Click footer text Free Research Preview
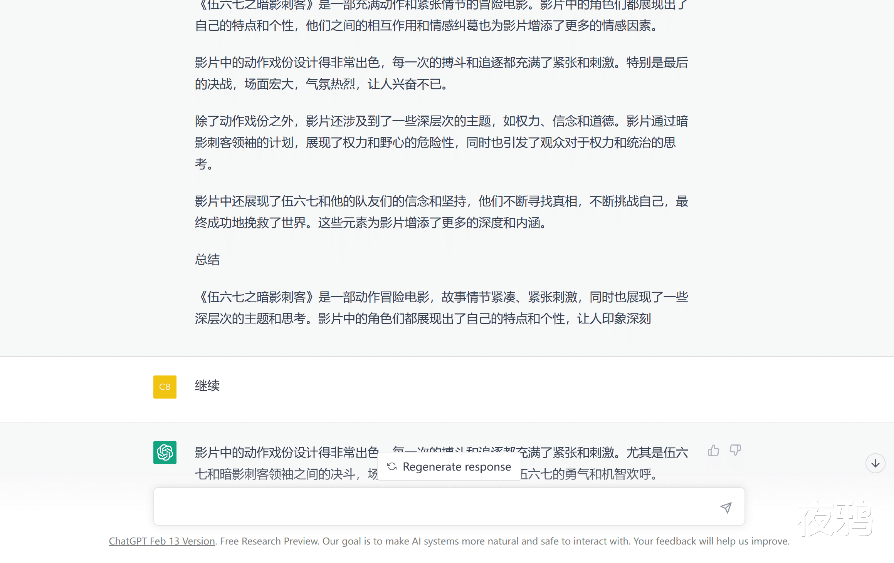Screen dimensions: 894x563 [270, 541]
